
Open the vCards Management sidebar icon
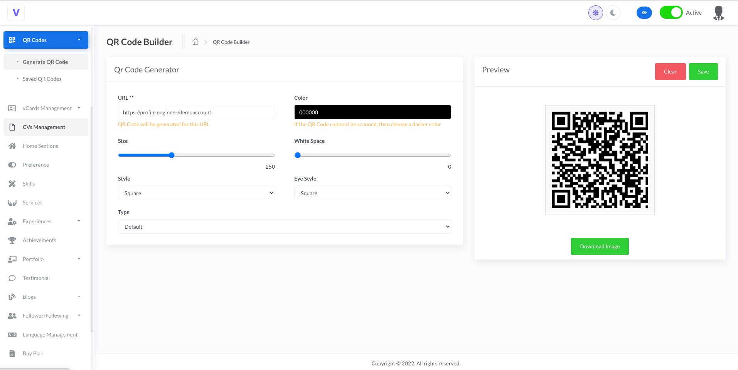point(12,108)
